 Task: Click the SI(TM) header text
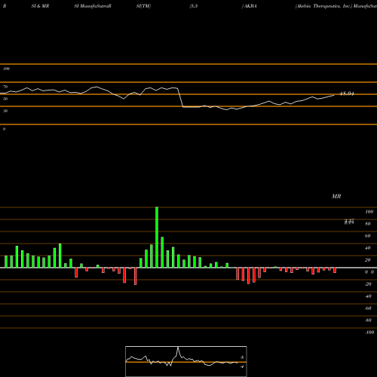tap(143, 6)
